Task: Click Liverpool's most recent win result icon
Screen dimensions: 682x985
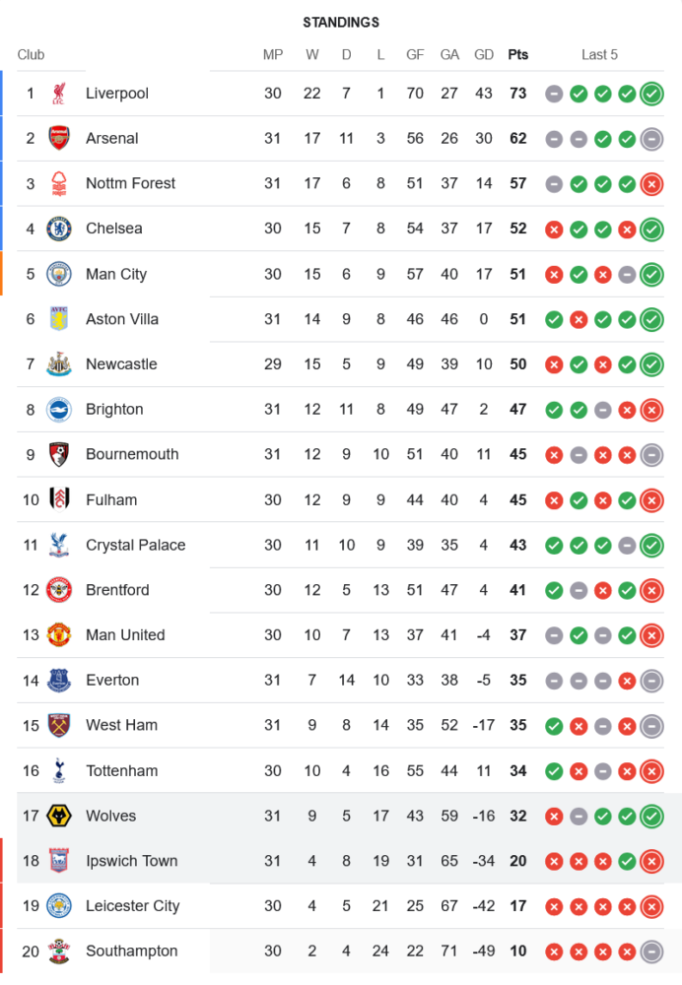Action: [650, 94]
